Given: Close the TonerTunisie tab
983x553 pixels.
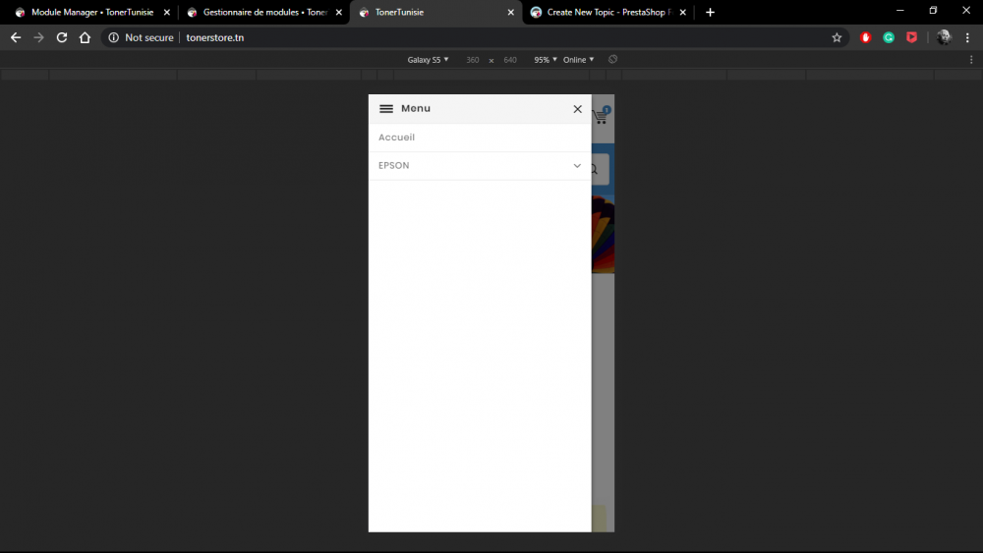Looking at the screenshot, I should coord(511,13).
